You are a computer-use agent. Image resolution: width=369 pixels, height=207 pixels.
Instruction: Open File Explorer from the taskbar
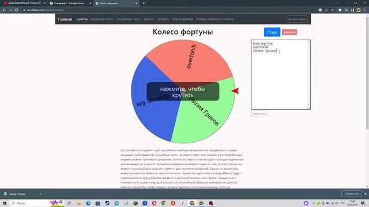pyautogui.click(x=79, y=203)
